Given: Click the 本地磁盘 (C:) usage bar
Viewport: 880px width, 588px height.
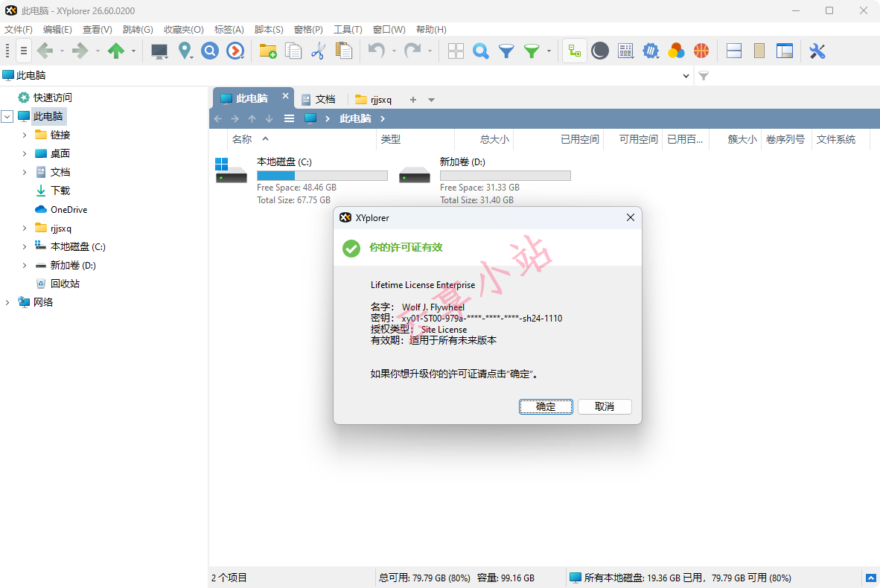Looking at the screenshot, I should click(x=322, y=176).
